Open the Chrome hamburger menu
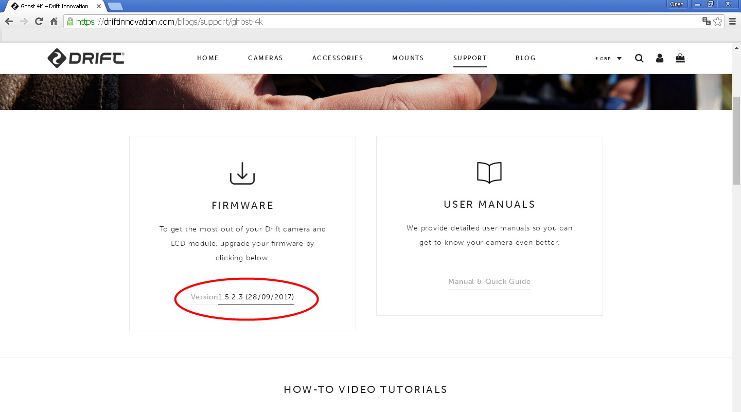Viewport: 741px width, 412px height. click(732, 22)
